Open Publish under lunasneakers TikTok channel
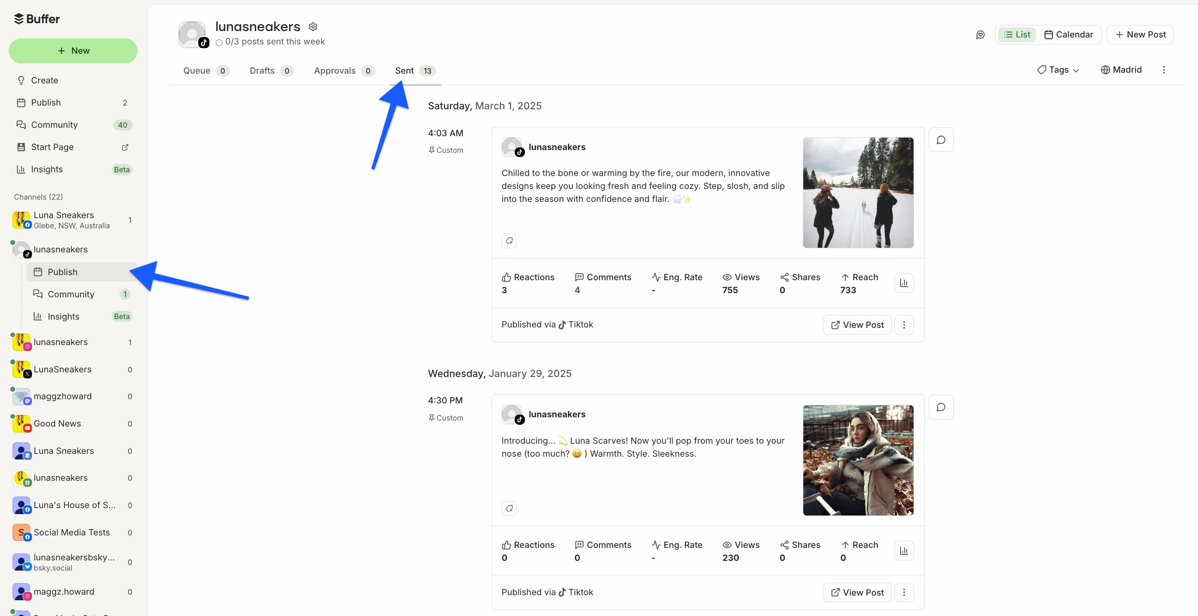Viewport: 1198px width, 616px height. coord(82,272)
